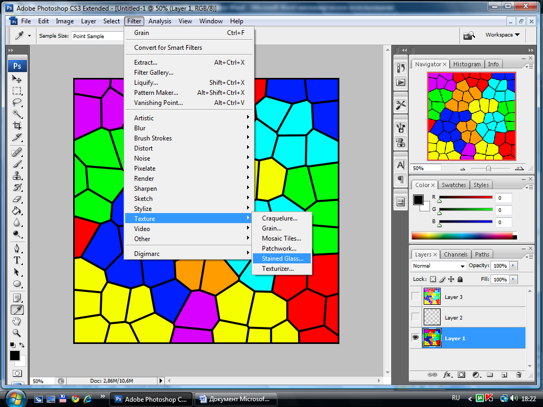Select the Hand tool

point(17,322)
